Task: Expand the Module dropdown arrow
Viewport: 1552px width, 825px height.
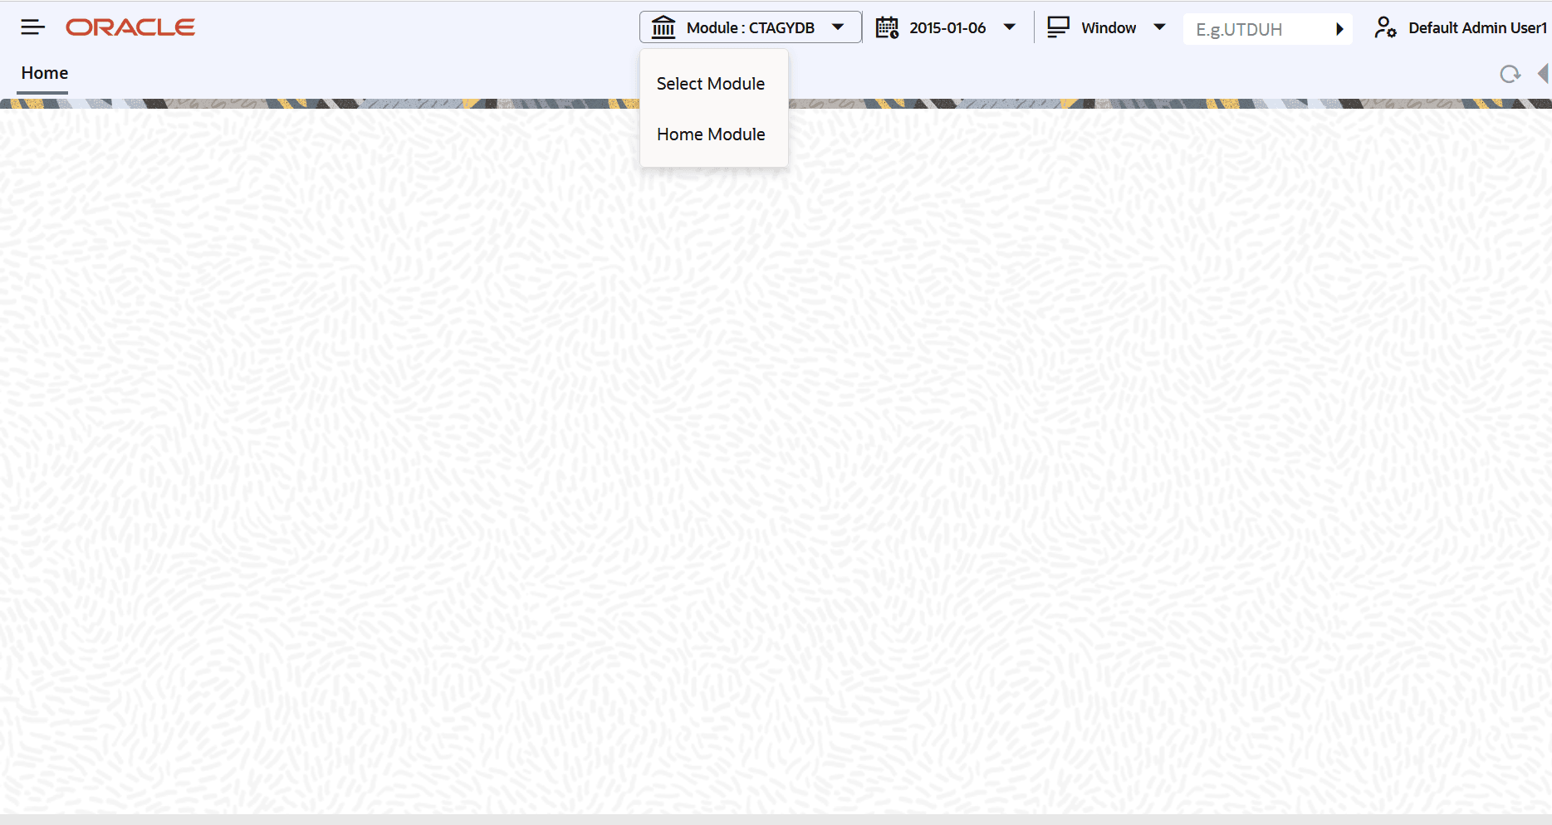Action: (x=838, y=27)
